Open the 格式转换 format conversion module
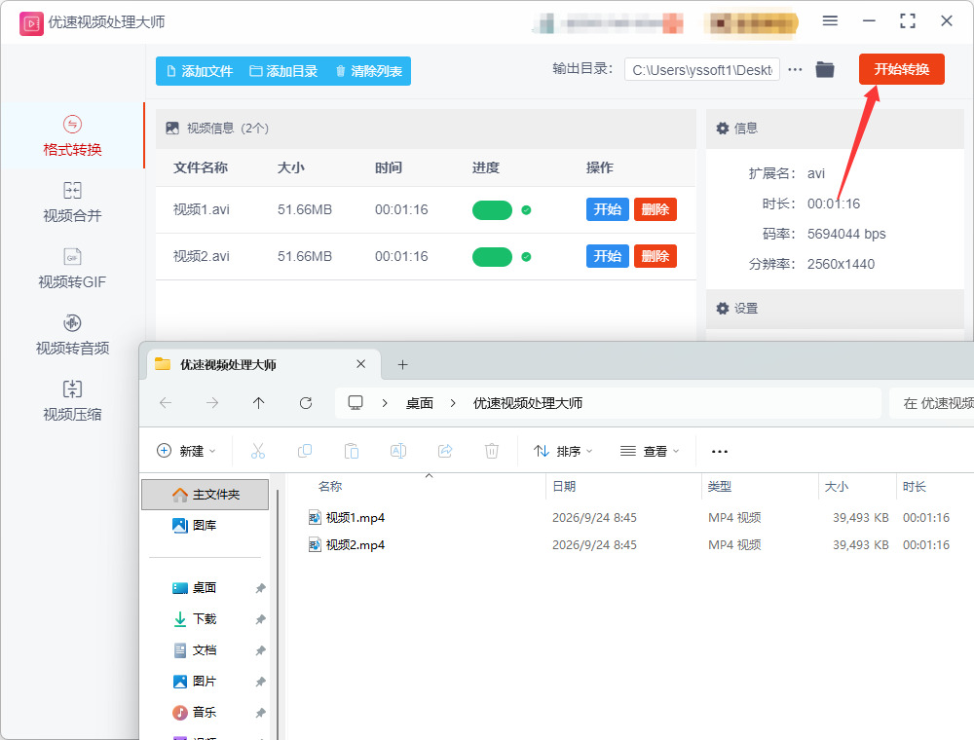Screen dimensions: 974x740 tap(72, 136)
